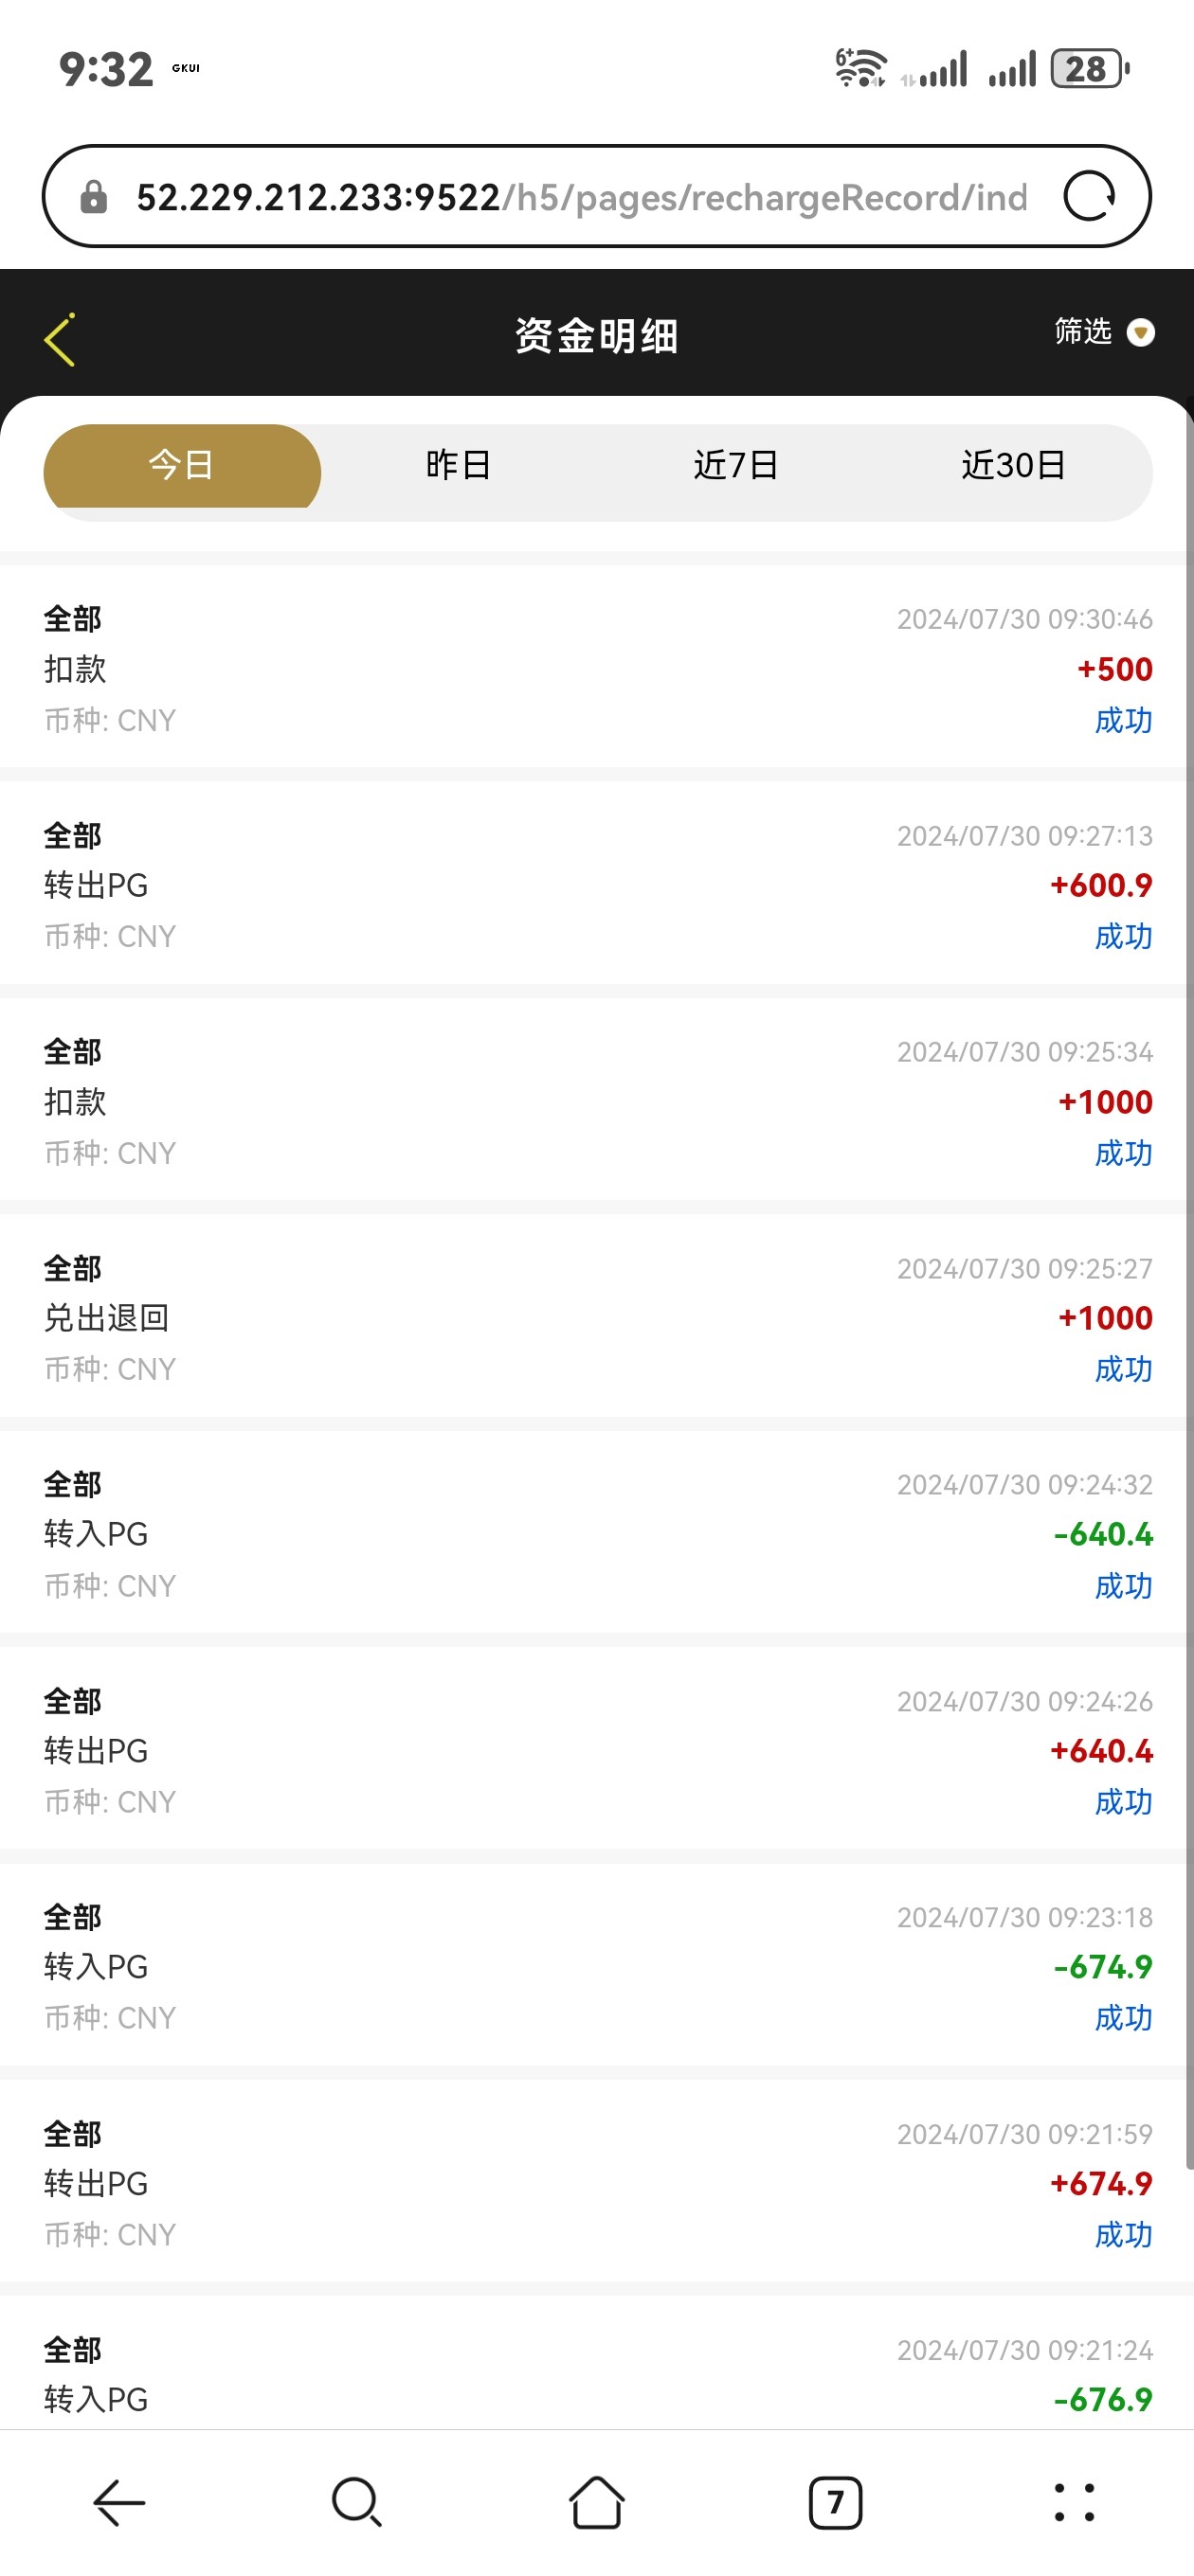Go back using browser back arrow
Viewport: 1194px width, 2576px height.
coord(119,2503)
